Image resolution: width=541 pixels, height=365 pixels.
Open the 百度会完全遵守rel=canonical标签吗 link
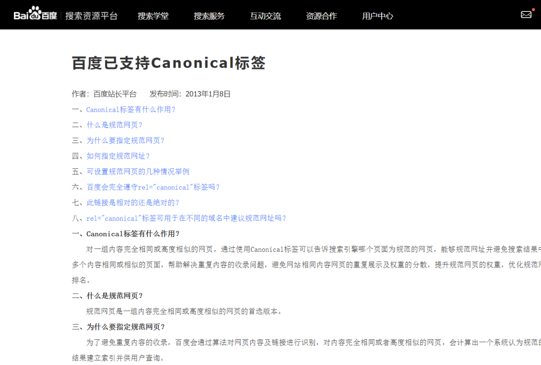pyautogui.click(x=153, y=187)
